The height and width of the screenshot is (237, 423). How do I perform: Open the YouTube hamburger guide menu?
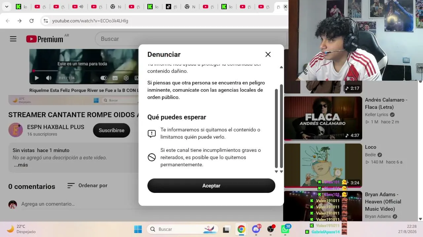click(x=13, y=39)
